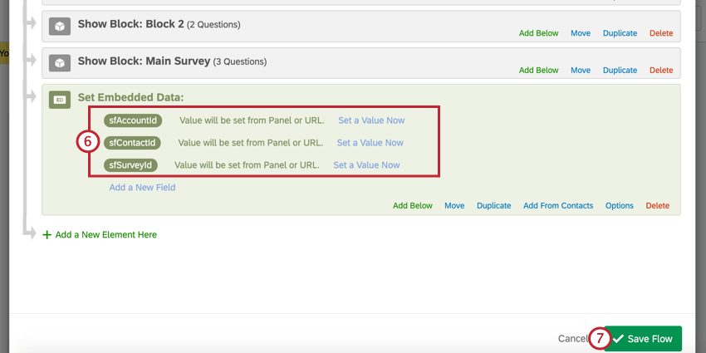Add a New Element Here

click(x=105, y=234)
